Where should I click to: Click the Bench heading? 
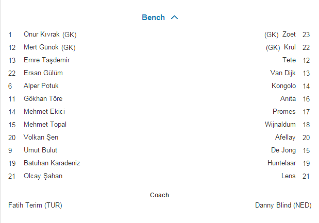click(x=153, y=18)
